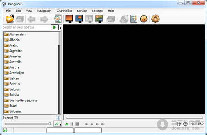Select the Australia folder
Image resolution: width=207 pixels, height=135 pixels.
[13, 62]
